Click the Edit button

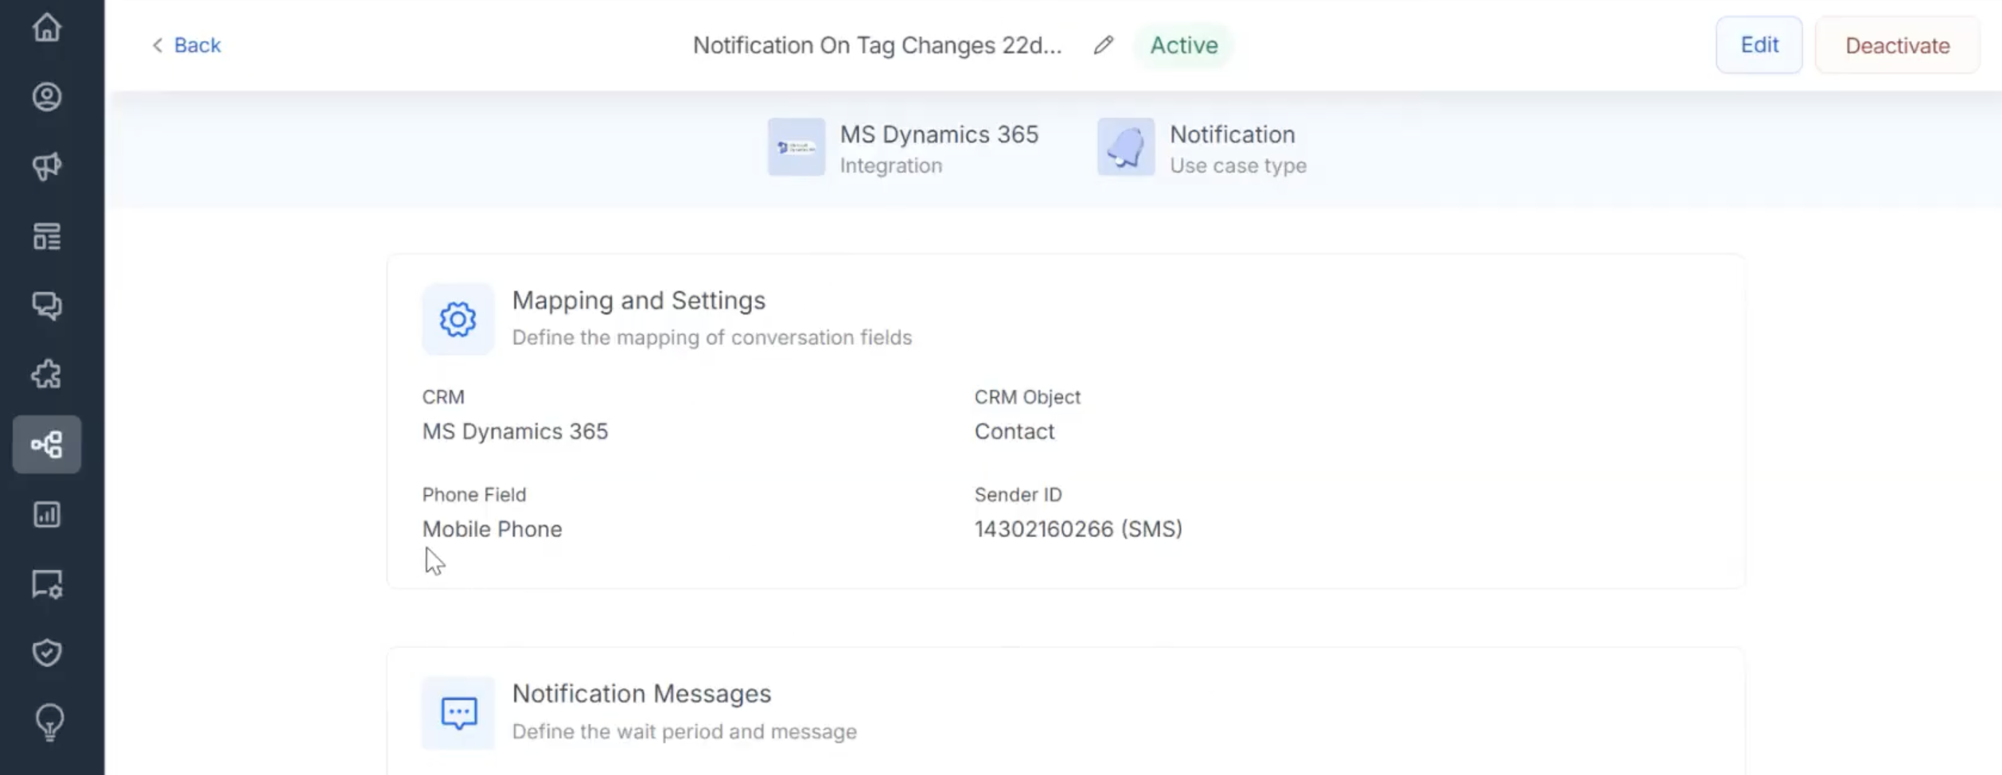click(x=1759, y=45)
